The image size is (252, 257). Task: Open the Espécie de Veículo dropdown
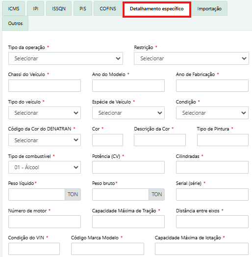[128, 113]
